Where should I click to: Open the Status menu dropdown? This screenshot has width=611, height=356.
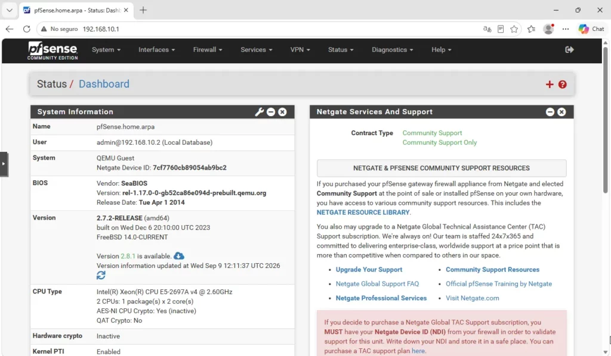pyautogui.click(x=341, y=50)
